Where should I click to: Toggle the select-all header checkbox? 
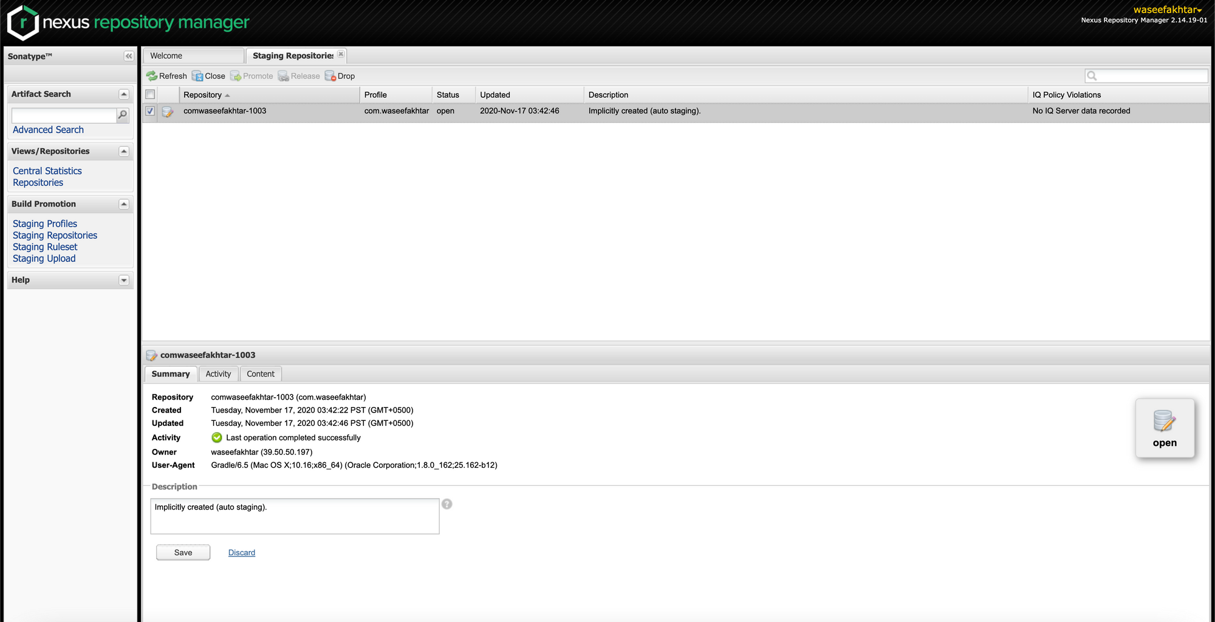[150, 94]
